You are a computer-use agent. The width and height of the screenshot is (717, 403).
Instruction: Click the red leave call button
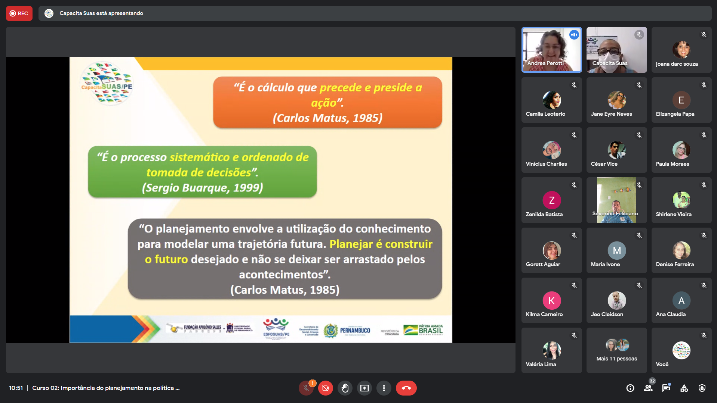[406, 388]
